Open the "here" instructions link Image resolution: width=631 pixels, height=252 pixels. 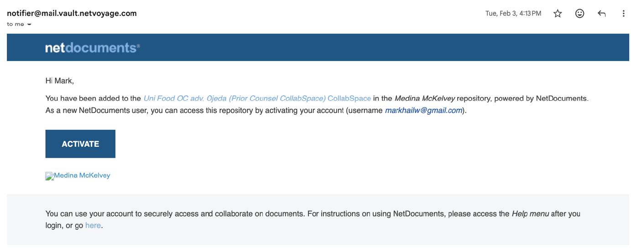(93, 225)
